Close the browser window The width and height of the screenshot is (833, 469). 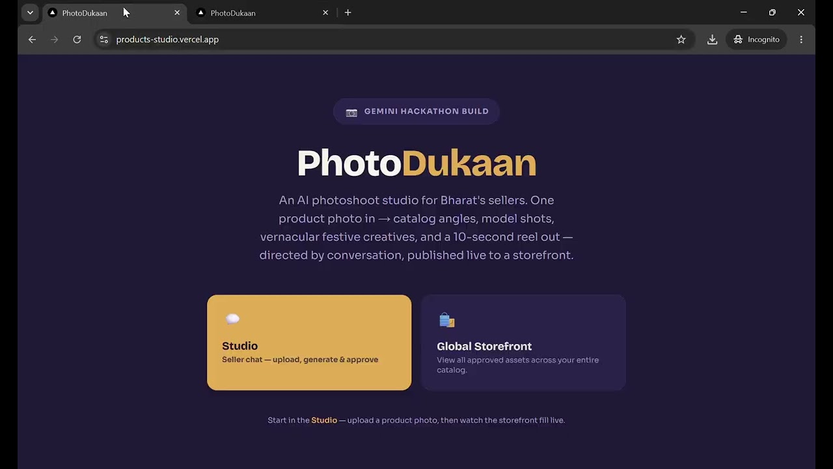click(801, 12)
